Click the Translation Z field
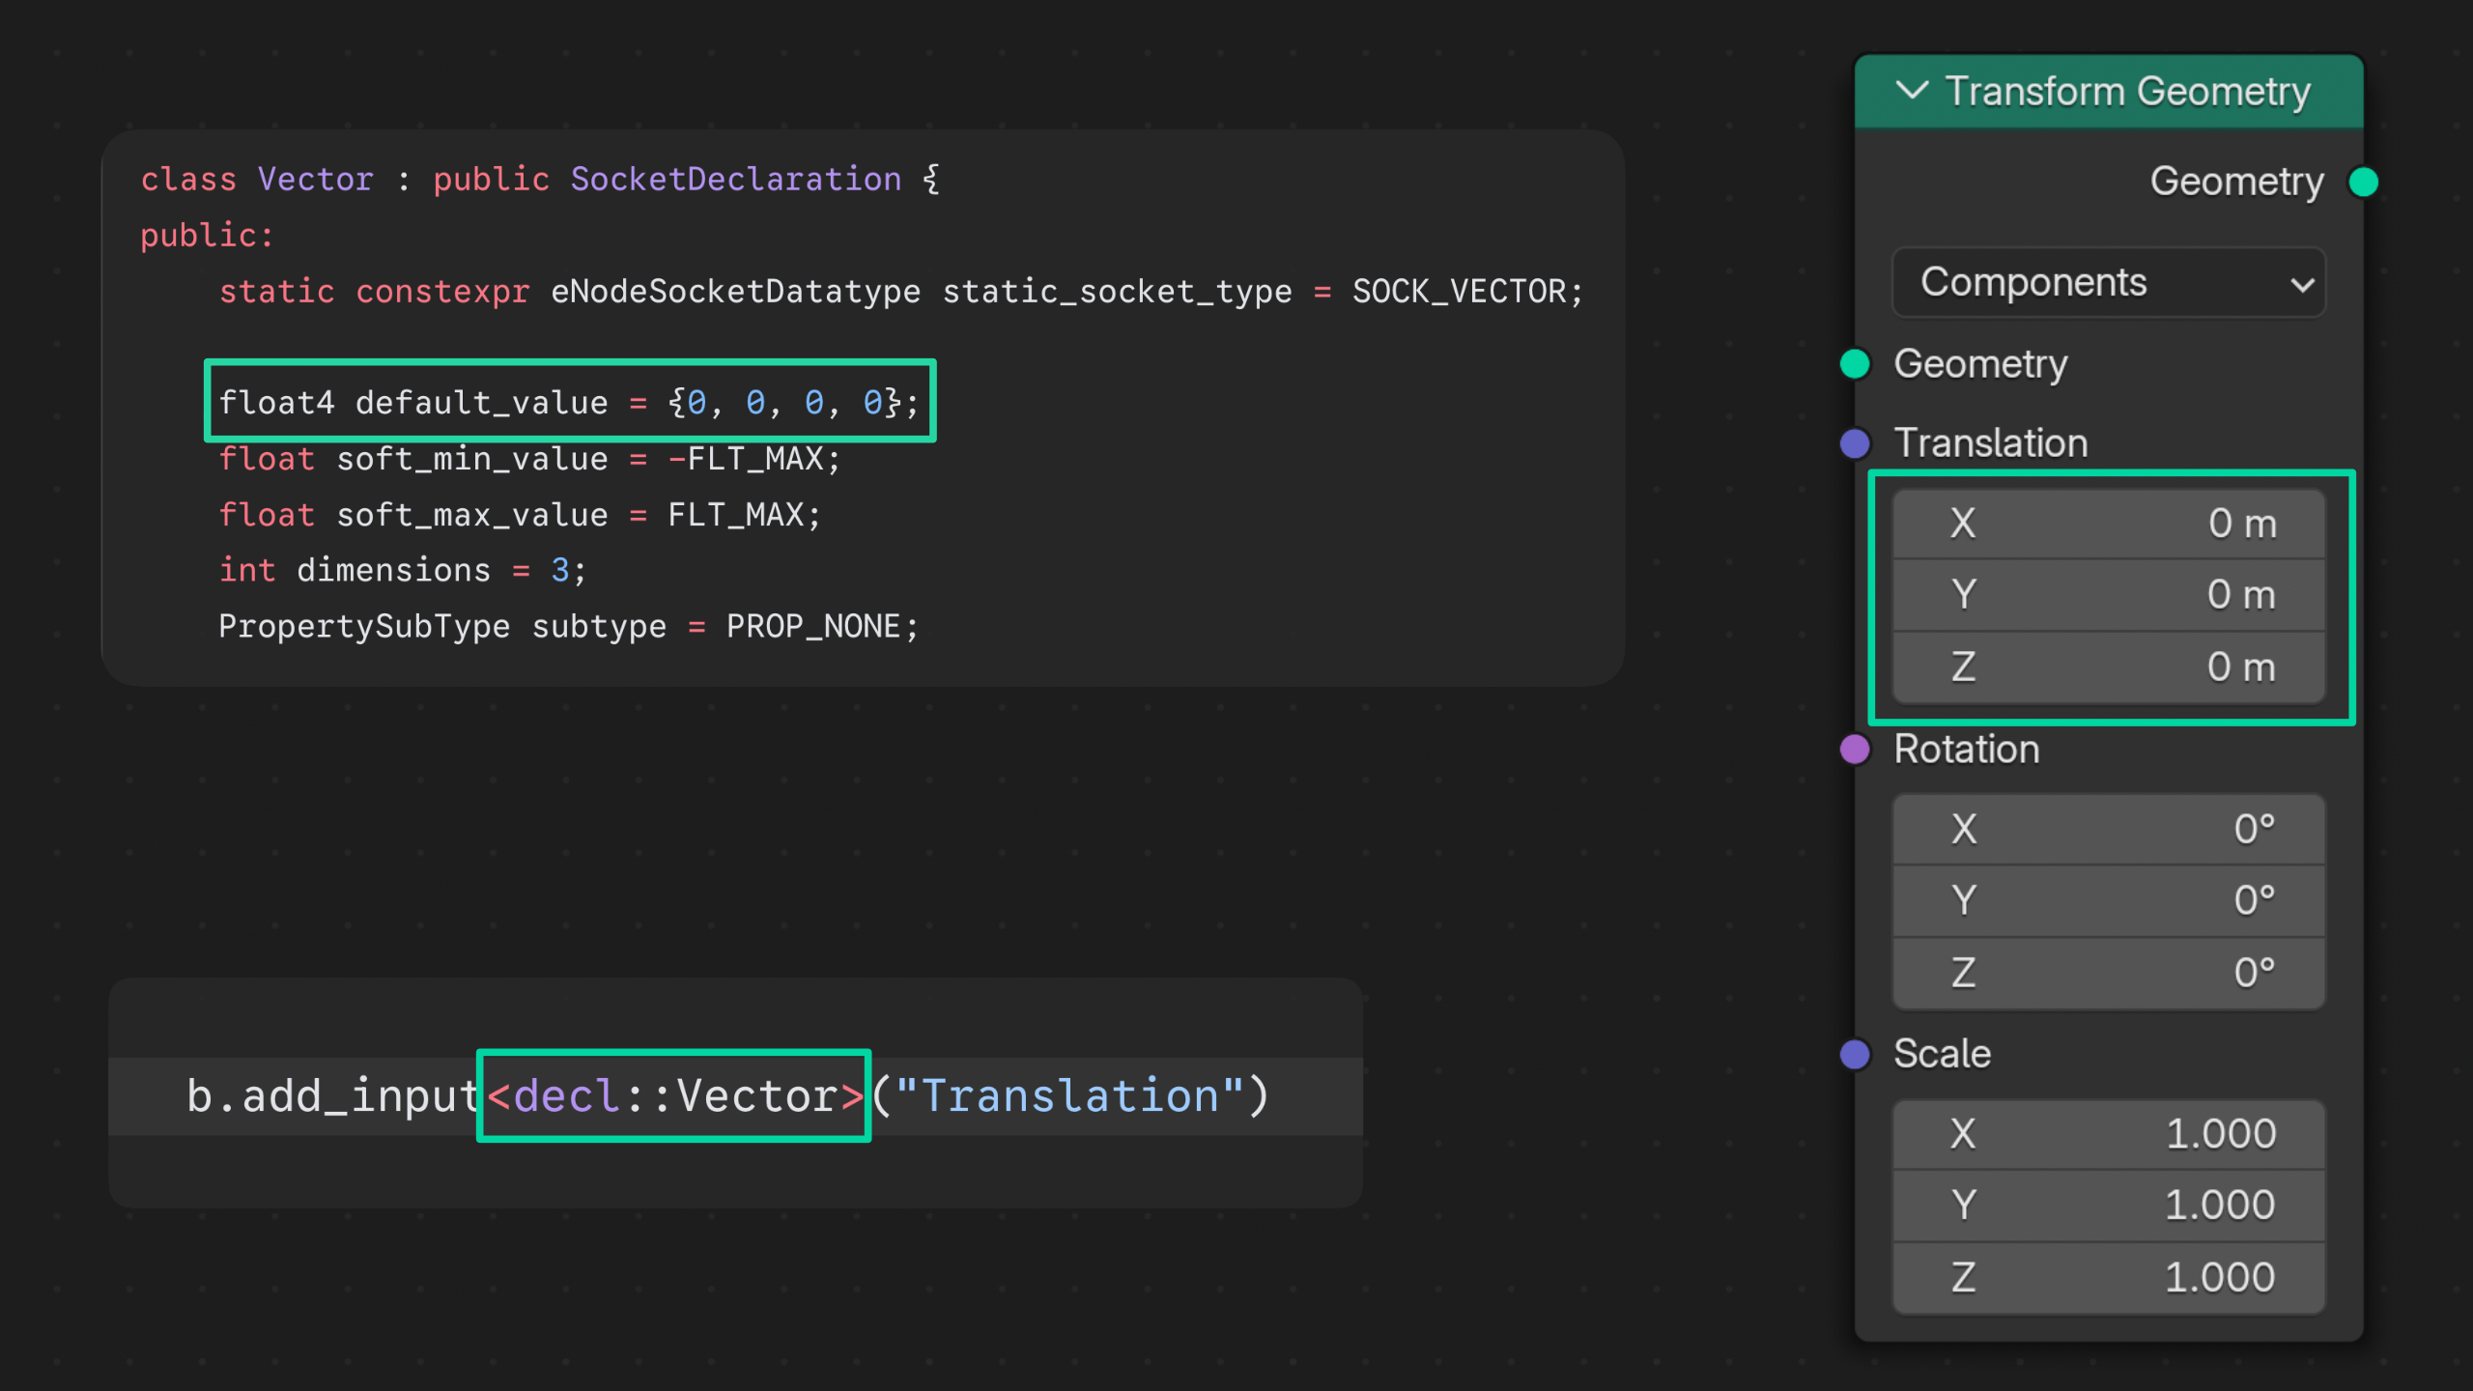 pyautogui.click(x=2108, y=667)
